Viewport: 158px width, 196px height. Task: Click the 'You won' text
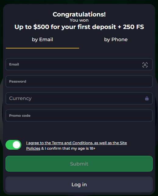[79, 20]
